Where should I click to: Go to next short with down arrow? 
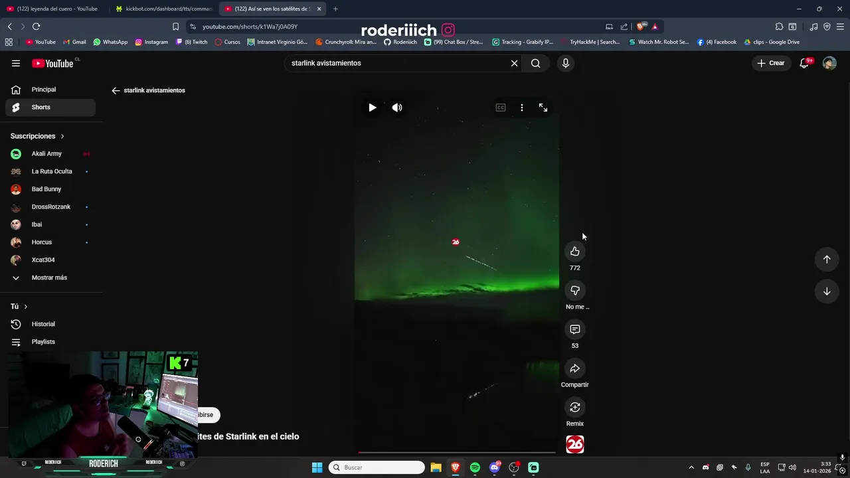coord(827,291)
